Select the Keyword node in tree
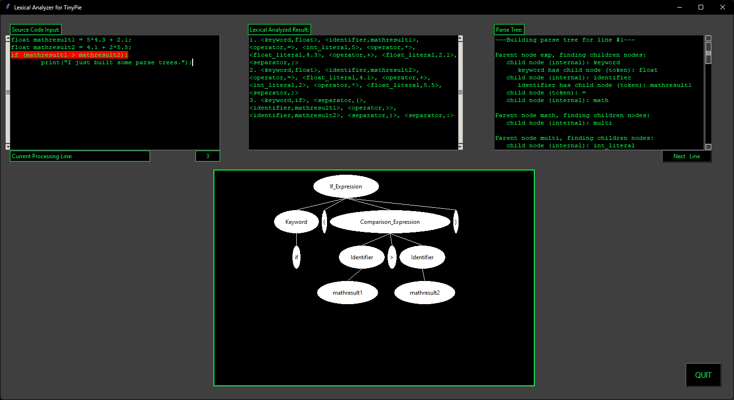This screenshot has height=400, width=734. (x=296, y=222)
